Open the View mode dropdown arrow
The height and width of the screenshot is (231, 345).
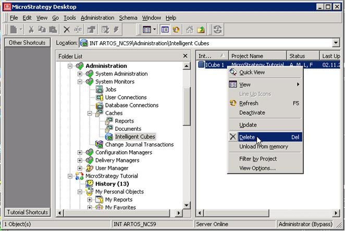tap(154, 29)
